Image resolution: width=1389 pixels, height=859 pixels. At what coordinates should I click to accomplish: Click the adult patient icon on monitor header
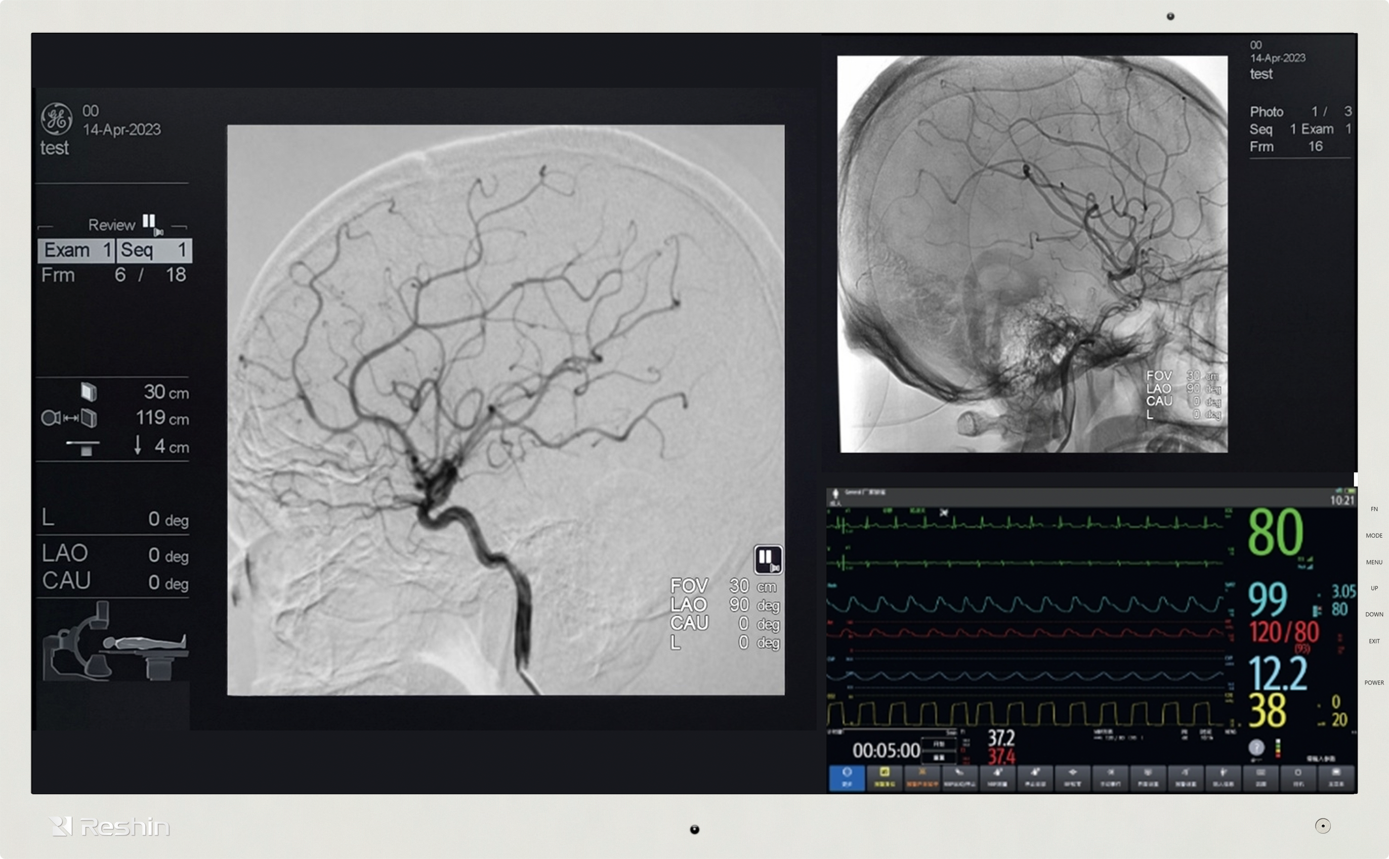click(x=835, y=493)
